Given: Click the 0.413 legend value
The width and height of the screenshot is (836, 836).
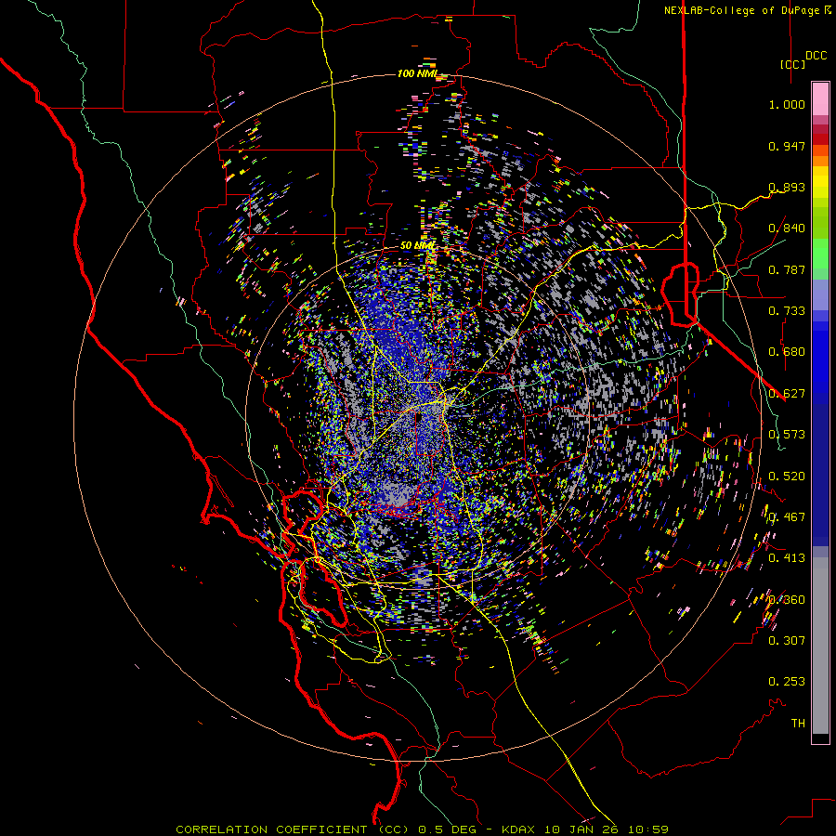Looking at the screenshot, I should coord(787,558).
